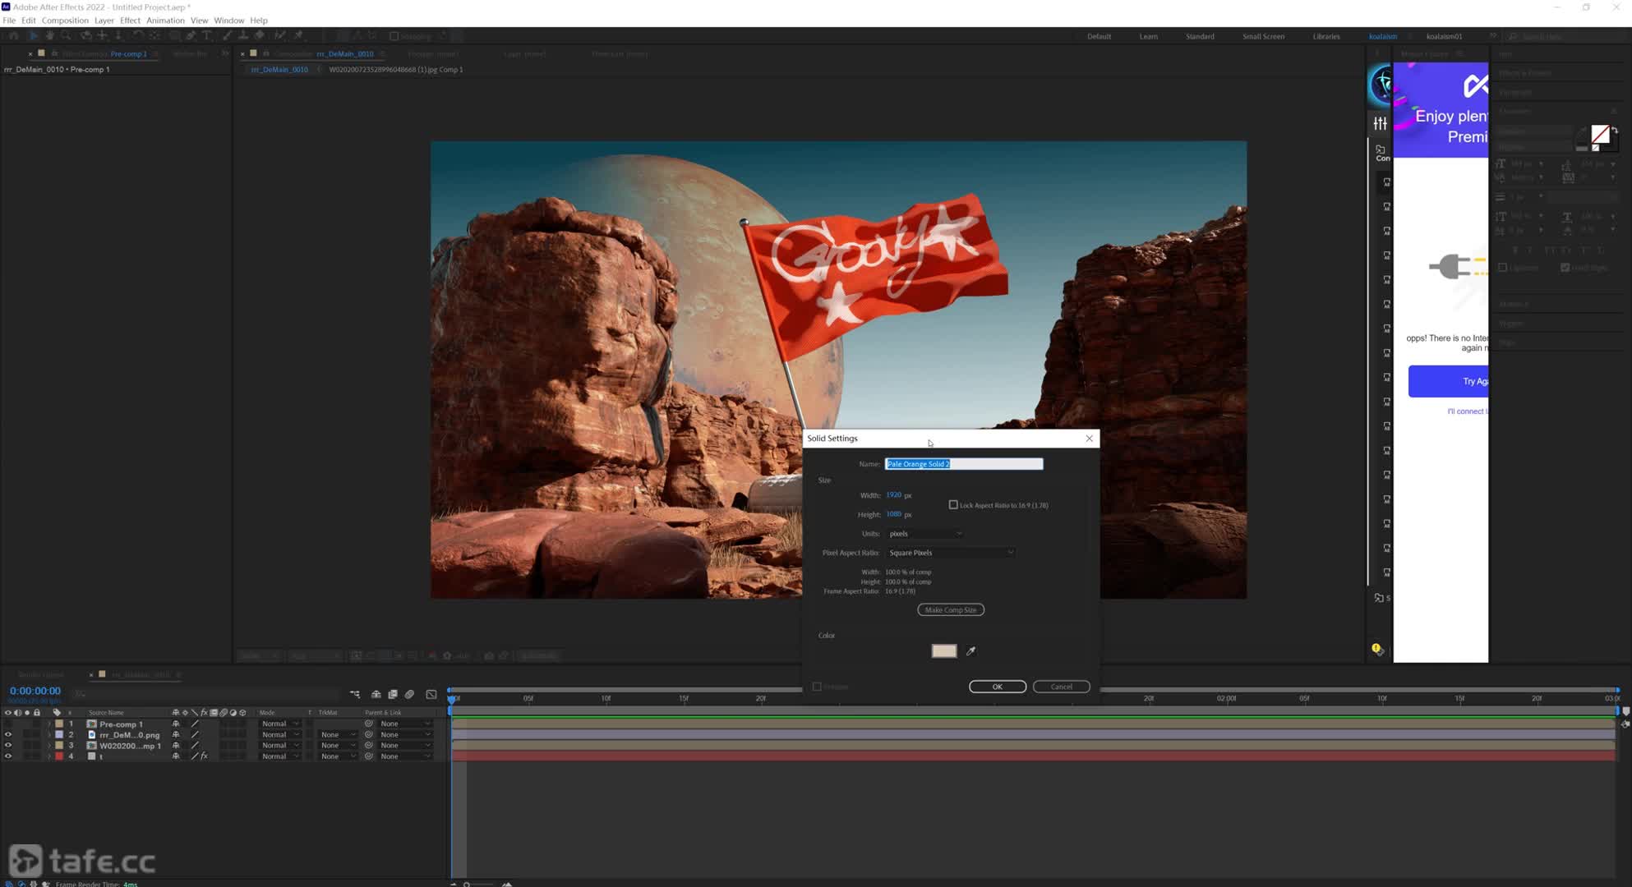
Task: Open TrkMat dropdown for layer 2
Action: click(x=338, y=735)
